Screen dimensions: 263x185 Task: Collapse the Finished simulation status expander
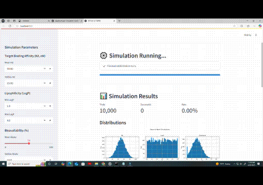point(160,66)
